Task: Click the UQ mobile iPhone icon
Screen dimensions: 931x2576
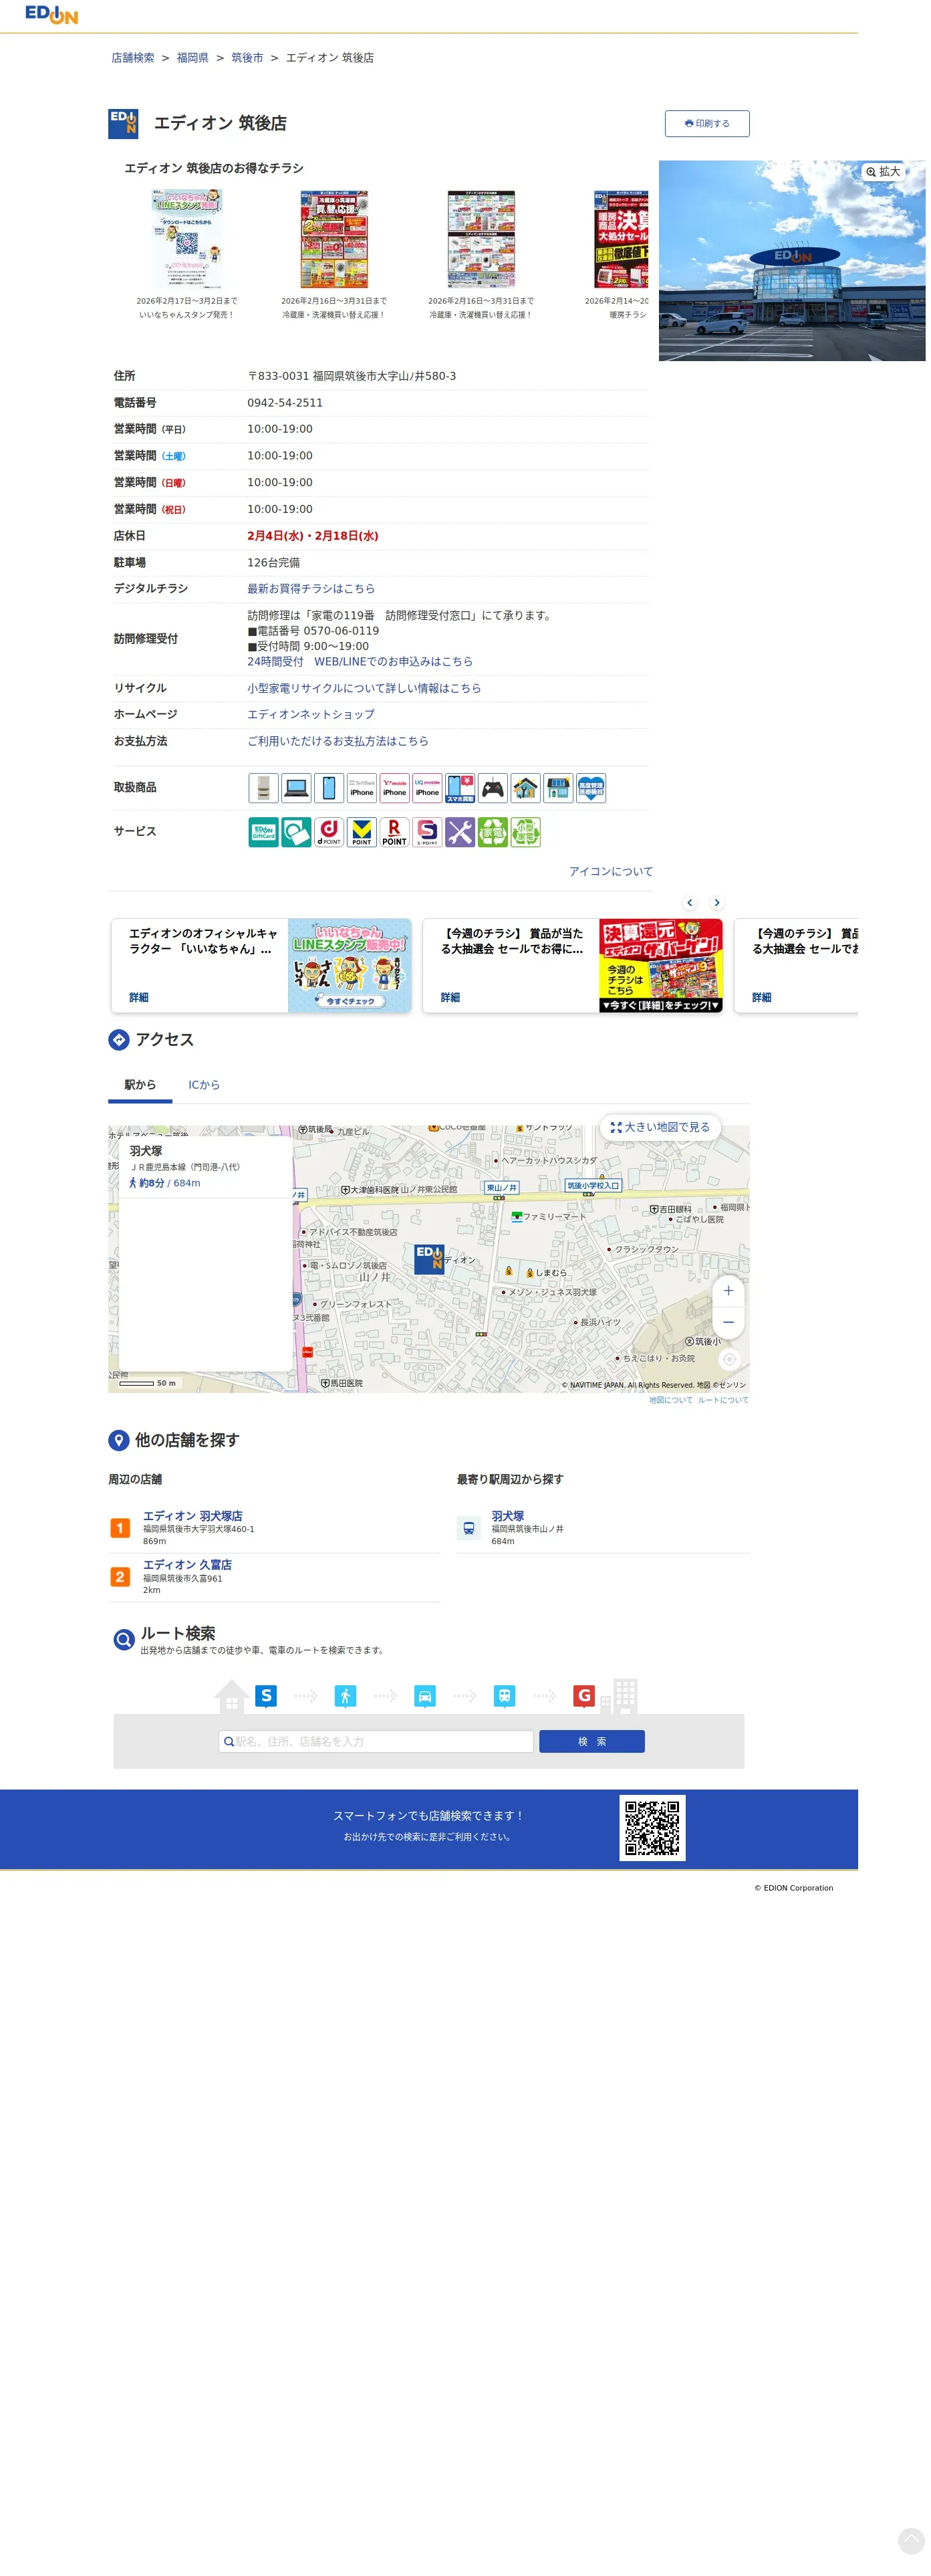Action: click(x=428, y=789)
